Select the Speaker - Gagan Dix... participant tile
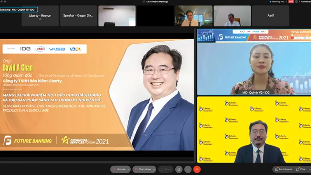 point(79,16)
